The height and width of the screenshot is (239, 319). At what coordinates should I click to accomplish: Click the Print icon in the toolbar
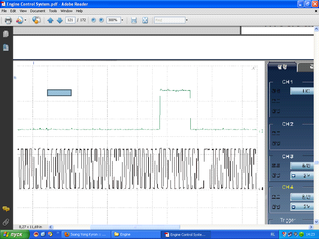(8, 20)
